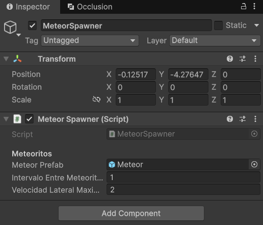This screenshot has height=225, width=263.
Task: Click the Add Component button
Action: coord(131,213)
